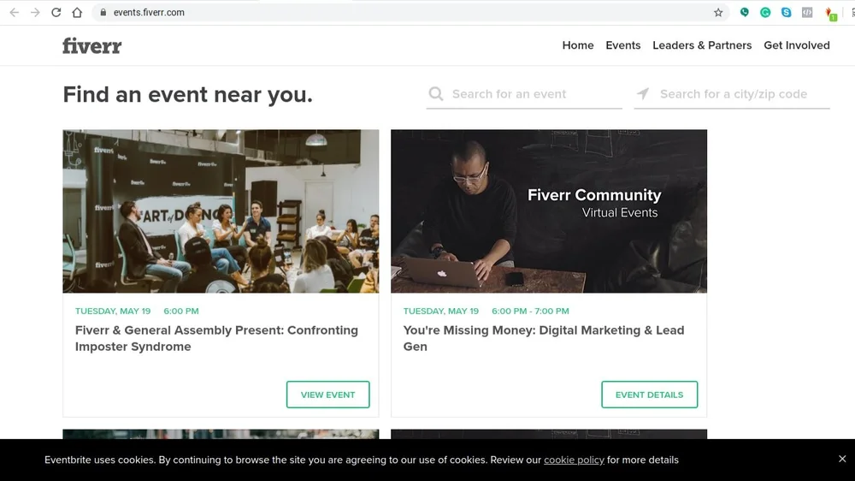Click the panel discussion event photo
The height and width of the screenshot is (481, 855).
point(221,211)
